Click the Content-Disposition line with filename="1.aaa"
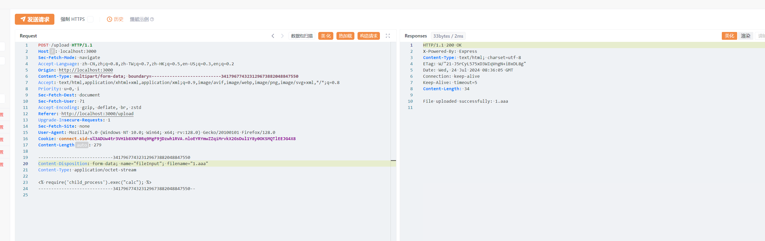765x241 pixels. coord(123,164)
